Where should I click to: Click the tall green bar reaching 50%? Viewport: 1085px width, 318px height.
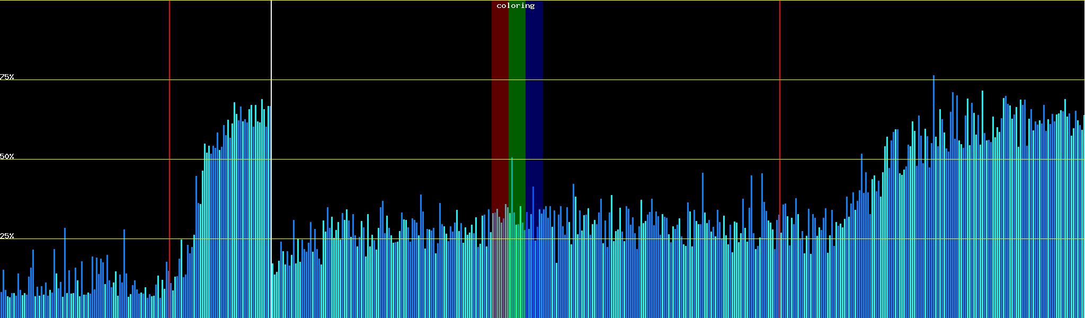[512, 237]
